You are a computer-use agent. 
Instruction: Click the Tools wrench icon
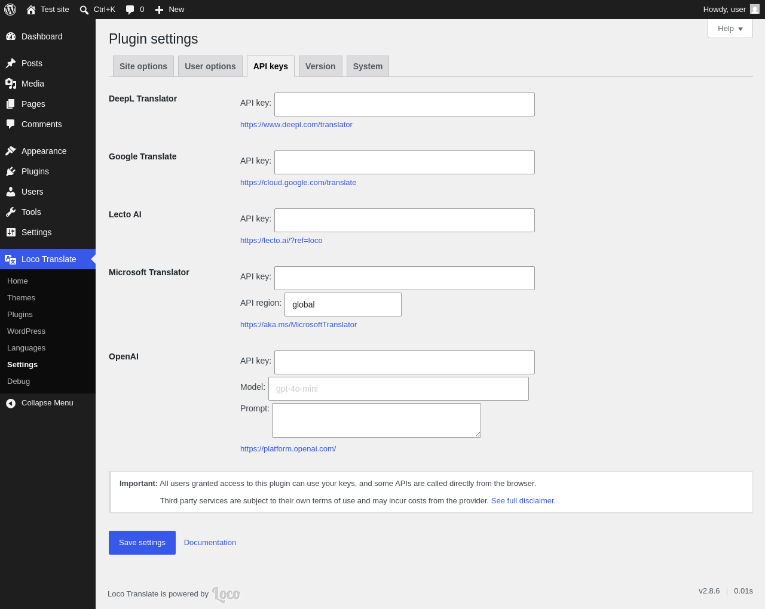point(11,212)
